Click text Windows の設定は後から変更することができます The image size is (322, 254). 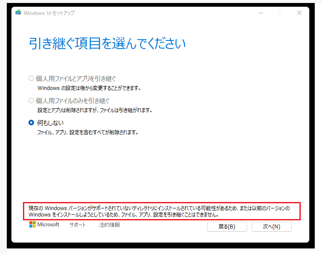tap(89, 88)
